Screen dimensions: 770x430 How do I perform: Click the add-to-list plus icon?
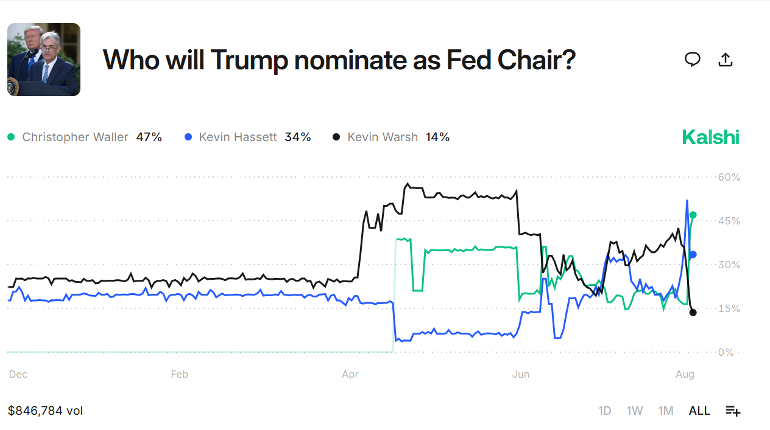point(733,411)
